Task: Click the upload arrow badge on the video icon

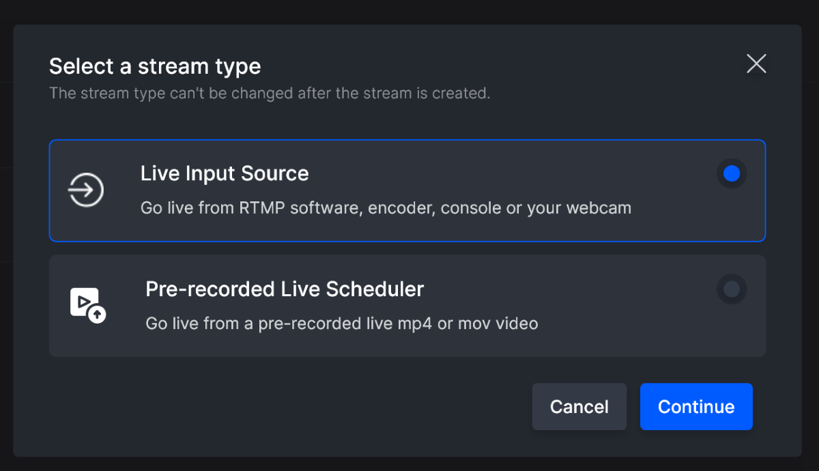Action: tap(98, 315)
